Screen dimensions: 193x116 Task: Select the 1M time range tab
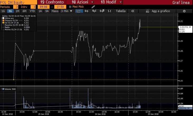(17, 11)
